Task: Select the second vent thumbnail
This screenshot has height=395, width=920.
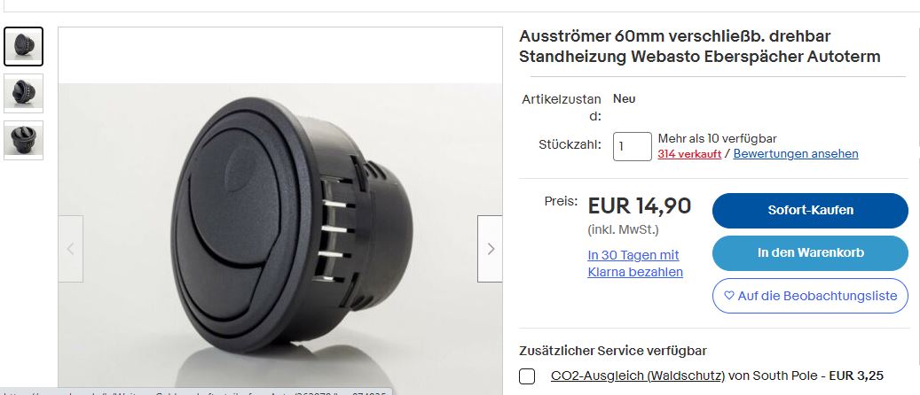Action: point(23,93)
